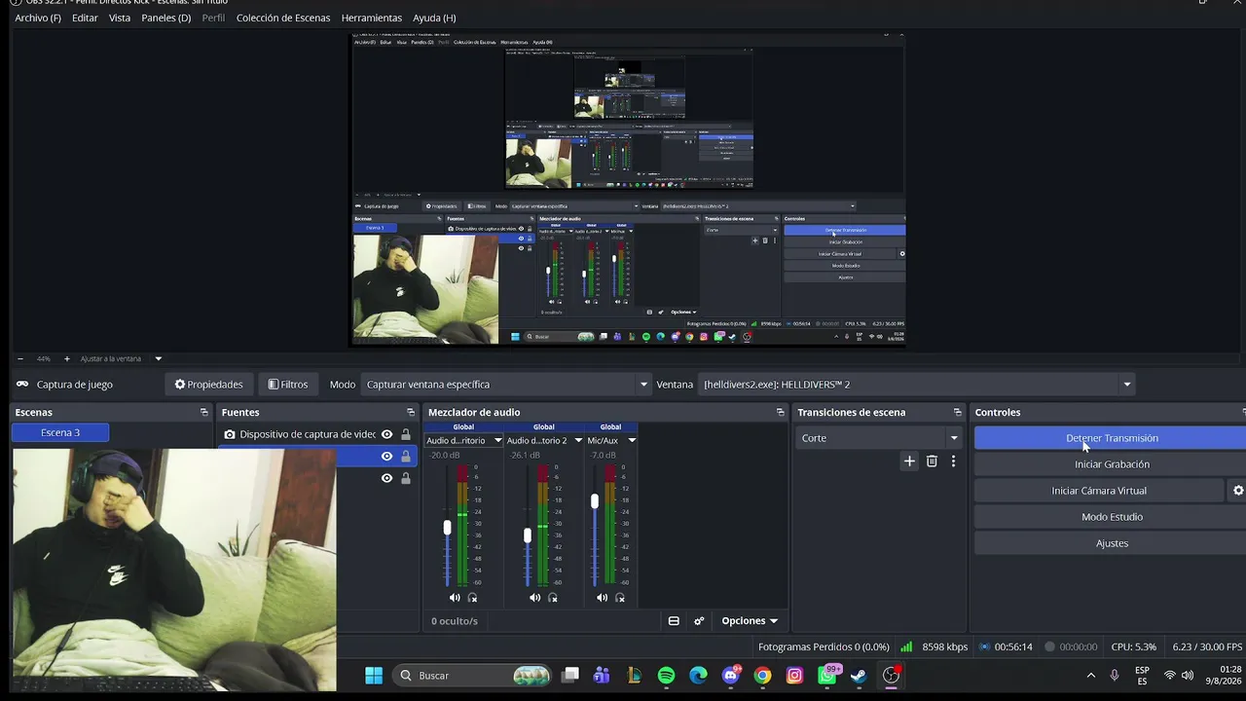
Task: Mute the Audio d...ritorio channel
Action: tap(455, 598)
